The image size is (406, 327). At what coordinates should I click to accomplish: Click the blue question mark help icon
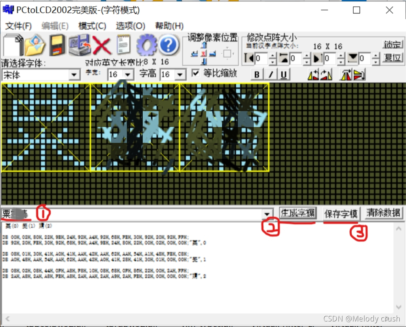coord(169,44)
